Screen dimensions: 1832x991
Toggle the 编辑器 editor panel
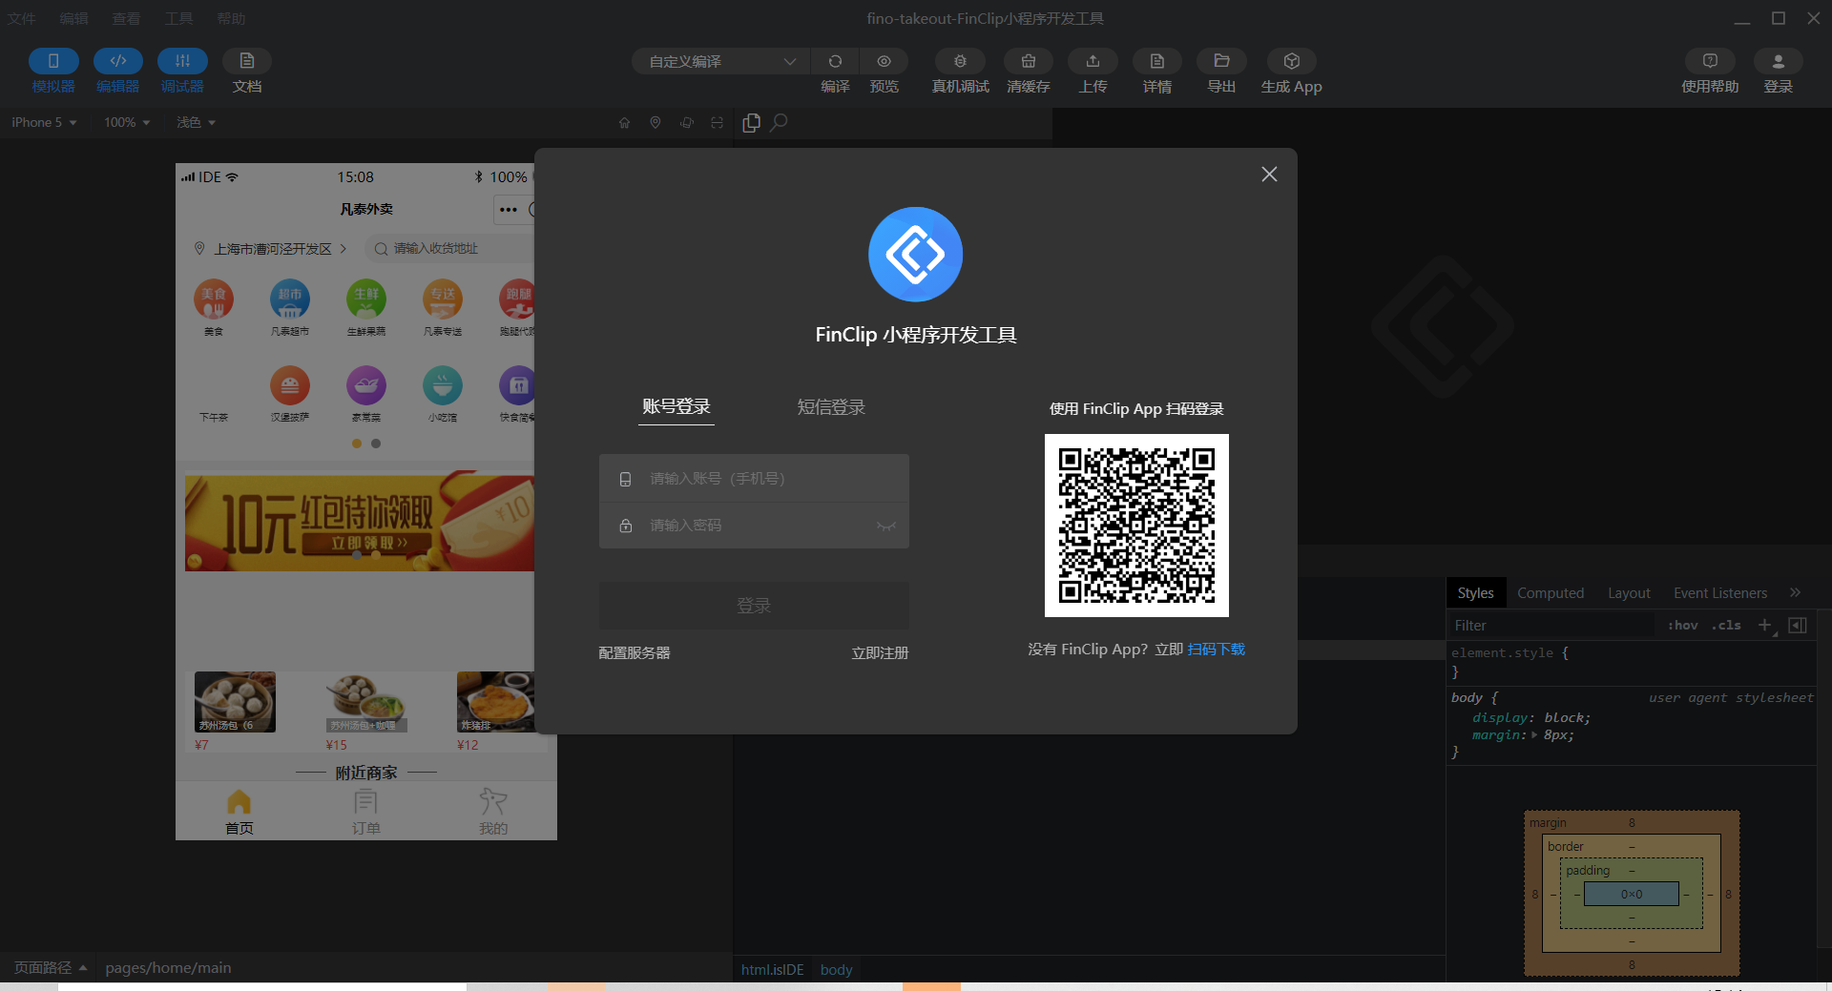(x=118, y=61)
